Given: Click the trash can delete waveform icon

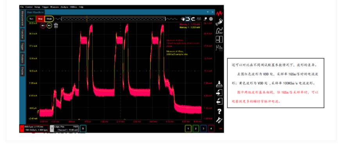Looking at the screenshot, I should 56,26.
